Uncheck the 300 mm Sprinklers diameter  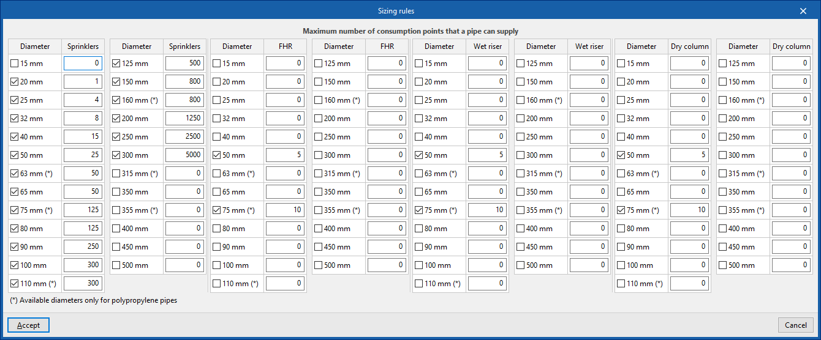click(x=116, y=155)
